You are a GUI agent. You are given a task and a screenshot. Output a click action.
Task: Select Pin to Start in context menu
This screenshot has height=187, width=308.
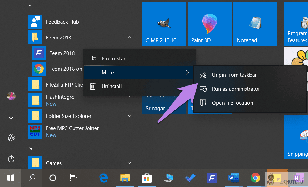(140, 58)
